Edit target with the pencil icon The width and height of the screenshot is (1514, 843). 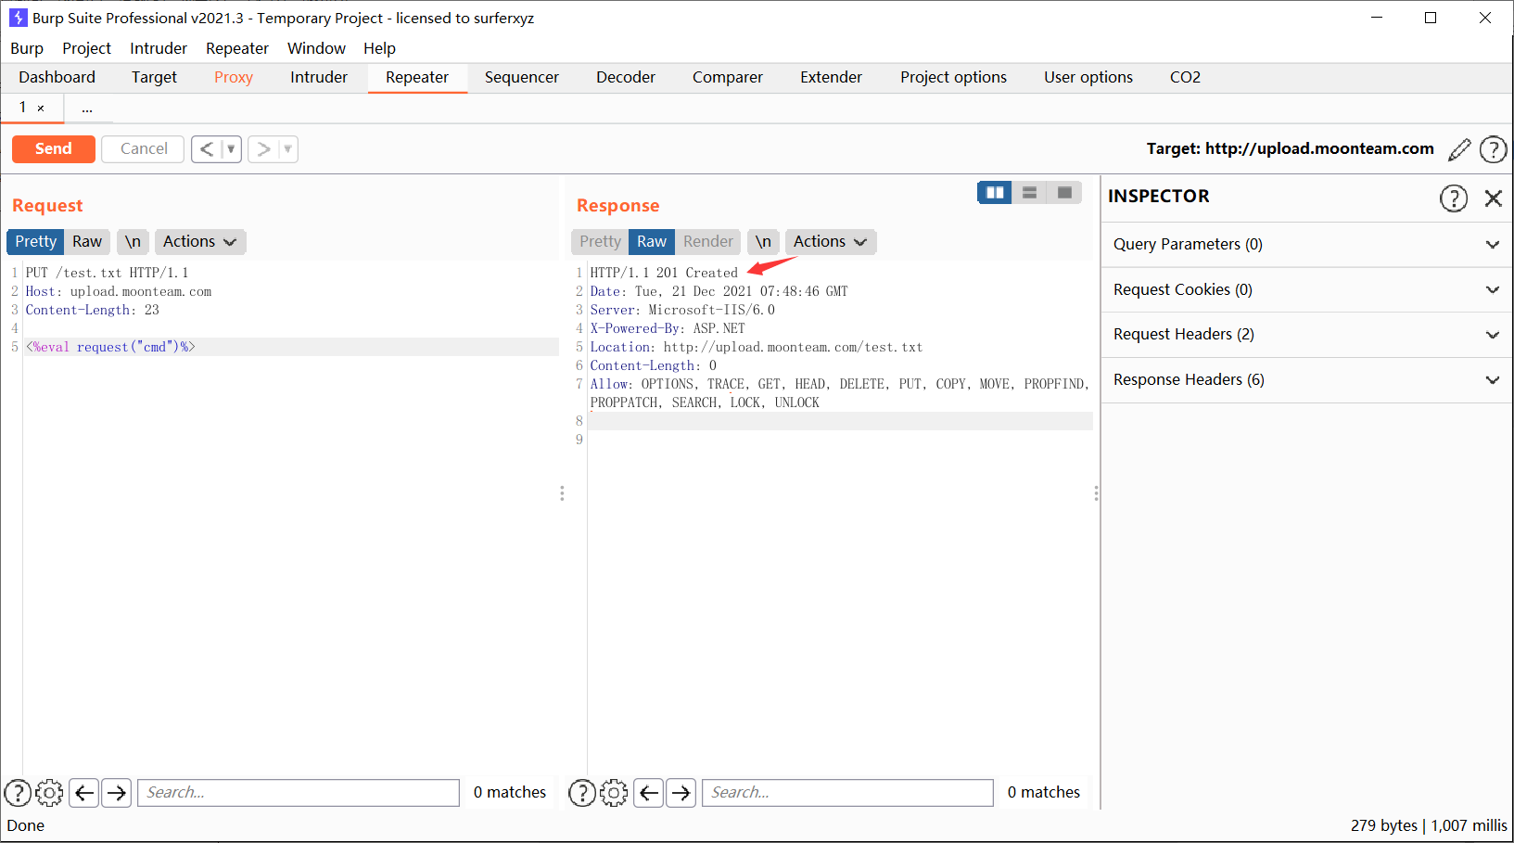pyautogui.click(x=1459, y=149)
